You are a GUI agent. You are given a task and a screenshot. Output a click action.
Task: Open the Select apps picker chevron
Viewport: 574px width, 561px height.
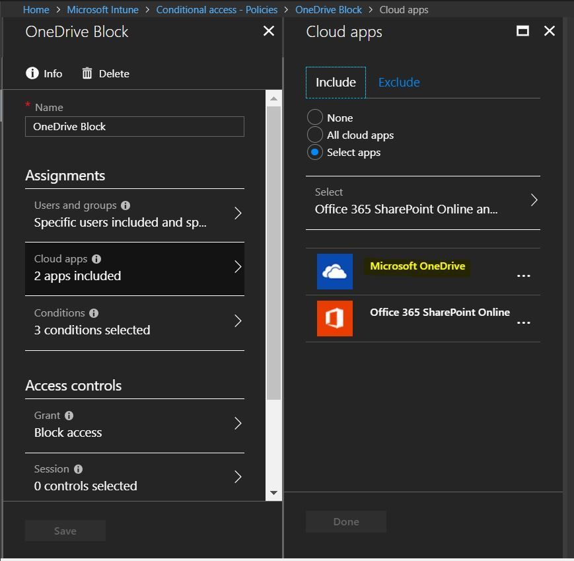[534, 200]
